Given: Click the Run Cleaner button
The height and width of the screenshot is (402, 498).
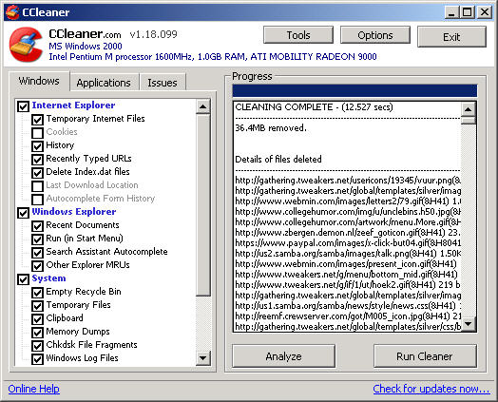Looking at the screenshot, I should pyautogui.click(x=425, y=356).
